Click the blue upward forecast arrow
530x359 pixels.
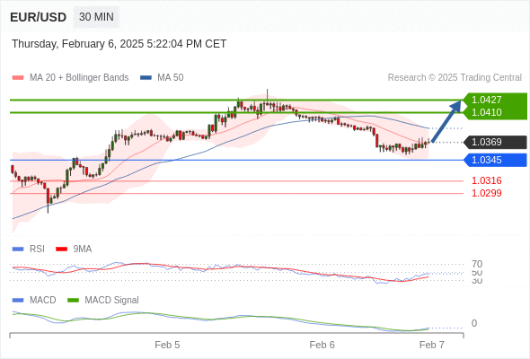(x=446, y=121)
